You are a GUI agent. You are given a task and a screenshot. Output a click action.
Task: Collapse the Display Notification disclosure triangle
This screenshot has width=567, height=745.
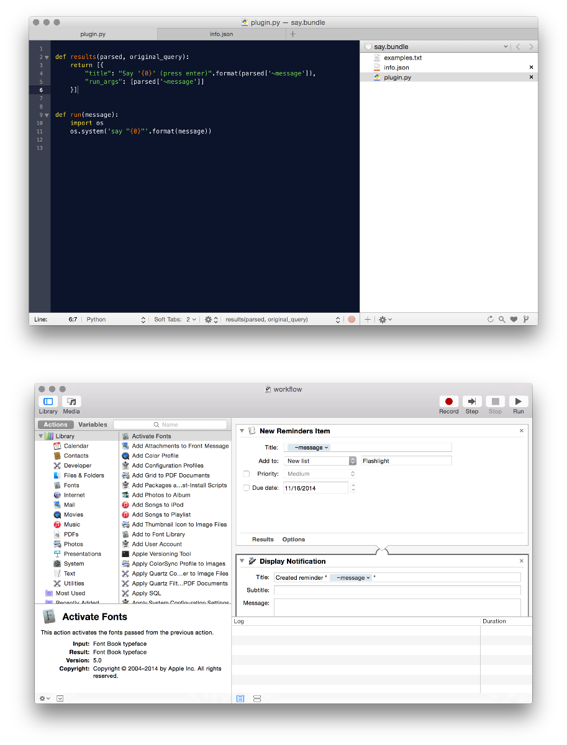click(242, 561)
